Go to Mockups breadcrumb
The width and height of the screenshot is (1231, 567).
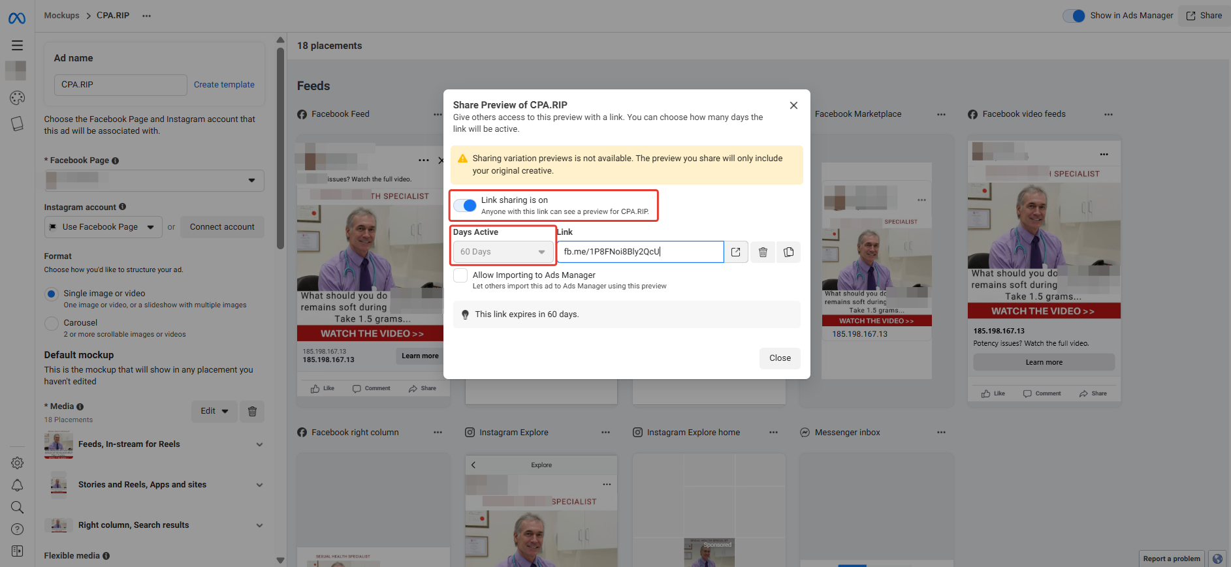[x=61, y=16]
